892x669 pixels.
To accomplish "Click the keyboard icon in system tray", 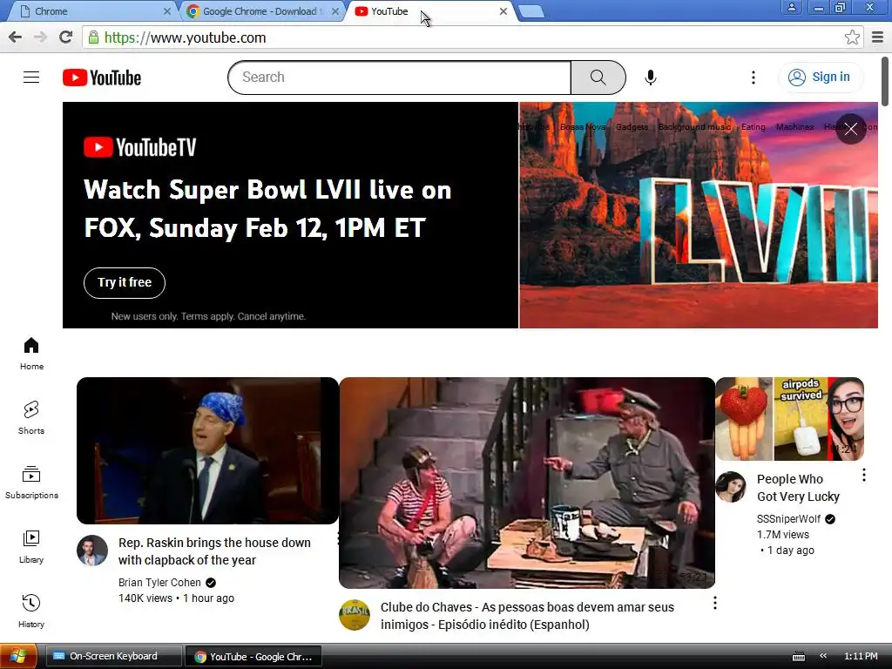I will [x=799, y=657].
